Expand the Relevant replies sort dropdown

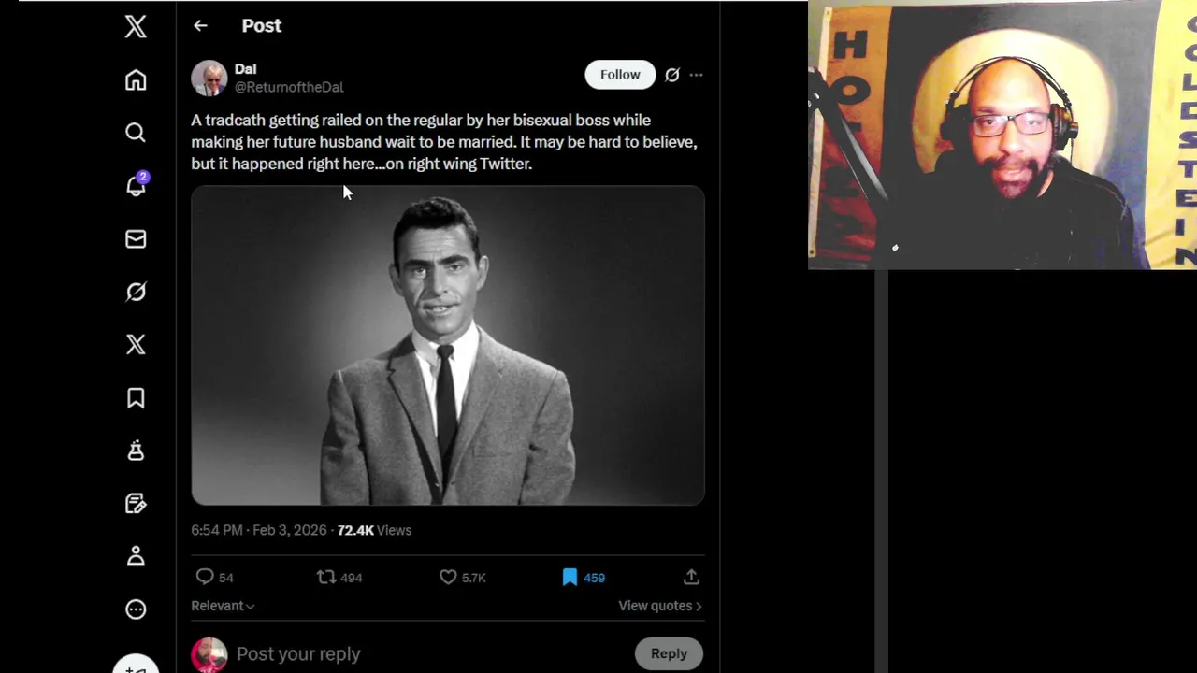223,606
